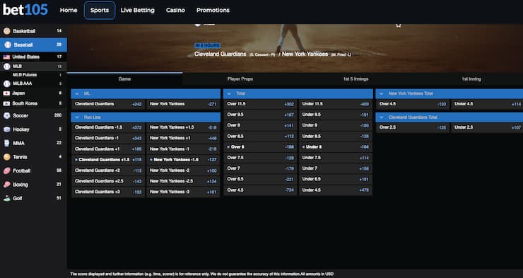
Task: Select Under 6.5 total
Action: click(x=336, y=179)
